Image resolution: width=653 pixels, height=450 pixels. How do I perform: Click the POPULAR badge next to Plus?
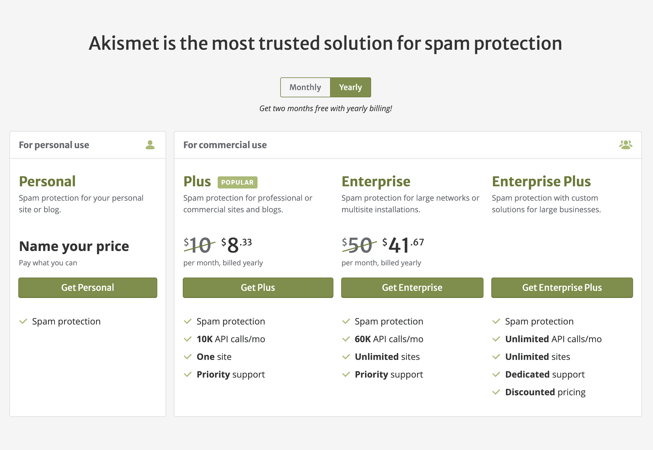238,182
